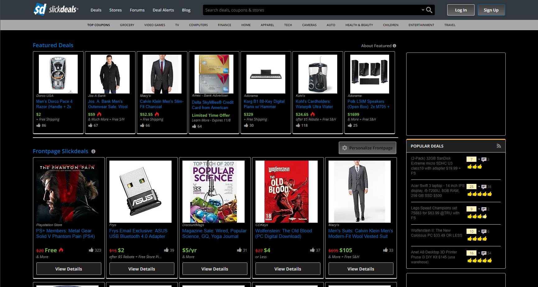Screen dimensions: 538x287
Task: Click the info icon next to Frontpage Slickdeals
Action: (x=94, y=151)
